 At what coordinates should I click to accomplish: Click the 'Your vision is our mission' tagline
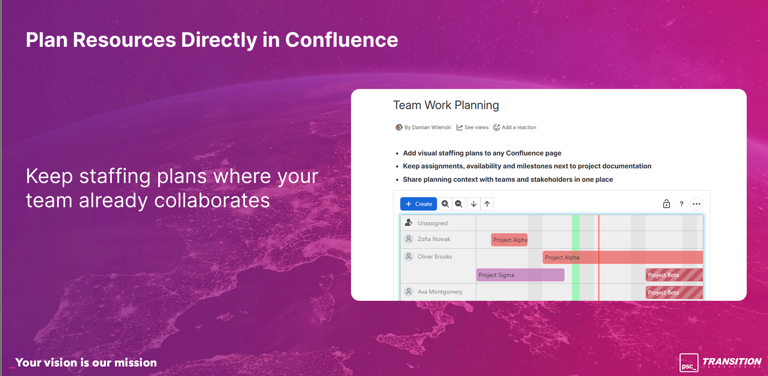(86, 363)
